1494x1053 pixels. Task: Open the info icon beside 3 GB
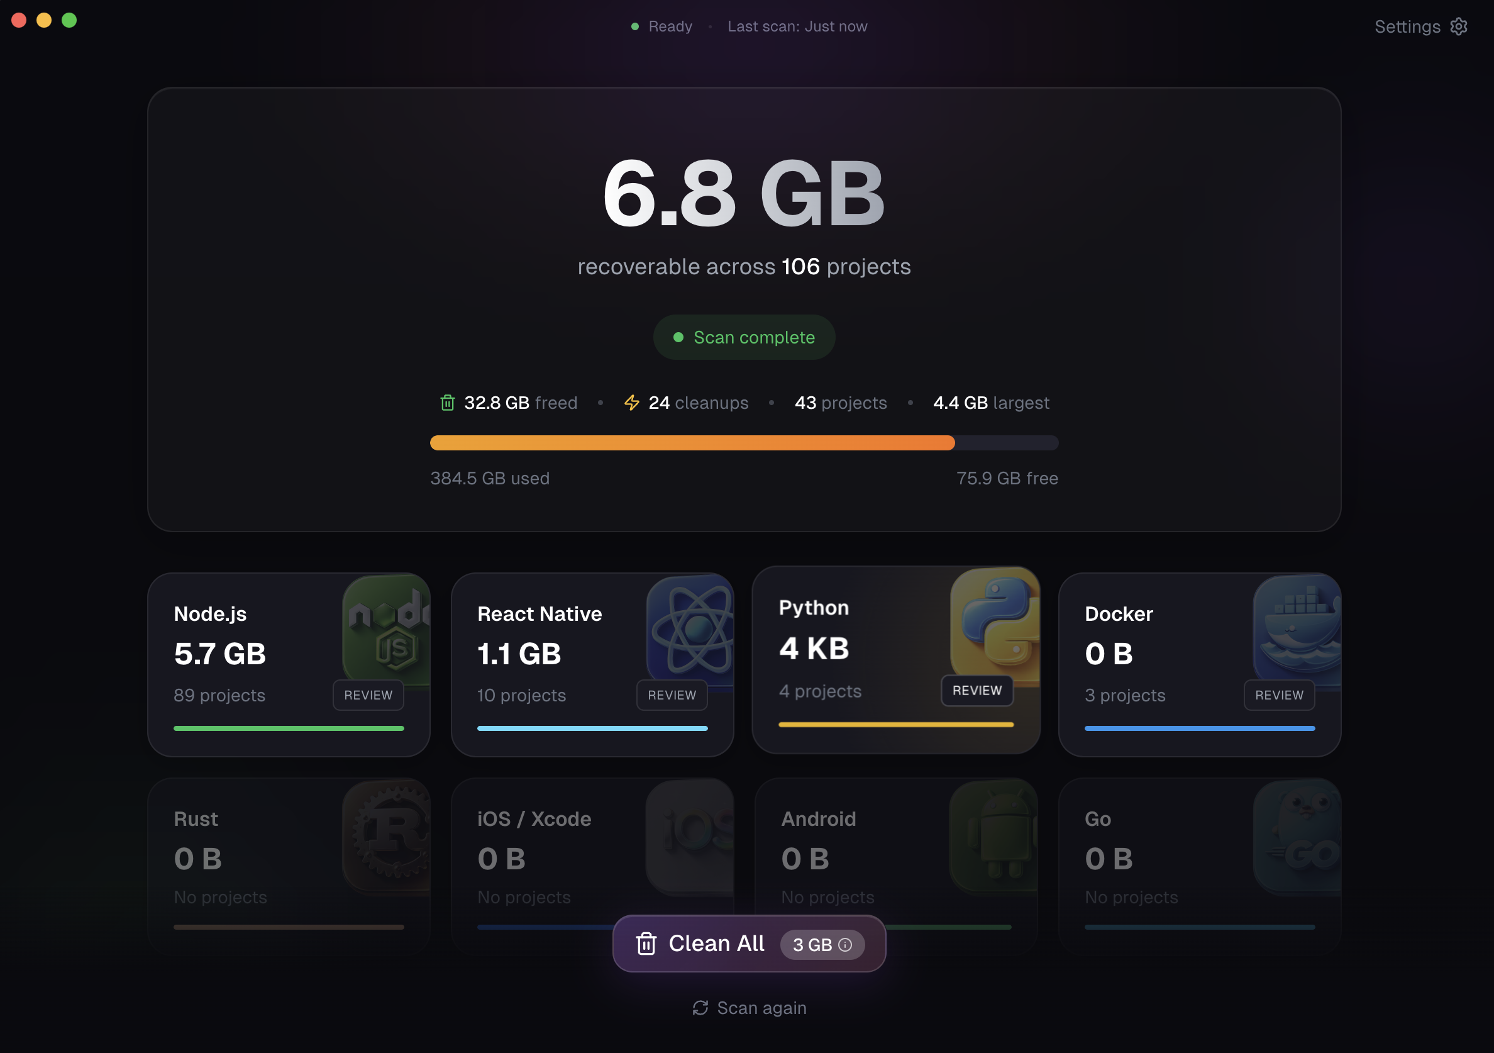tap(845, 945)
